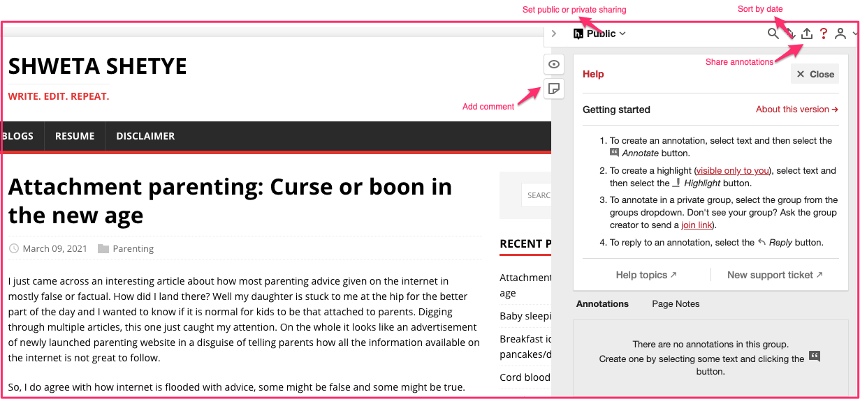Image resolution: width=860 pixels, height=399 pixels.
Task: Collapse the sidebar with the chevron arrow
Action: click(554, 33)
